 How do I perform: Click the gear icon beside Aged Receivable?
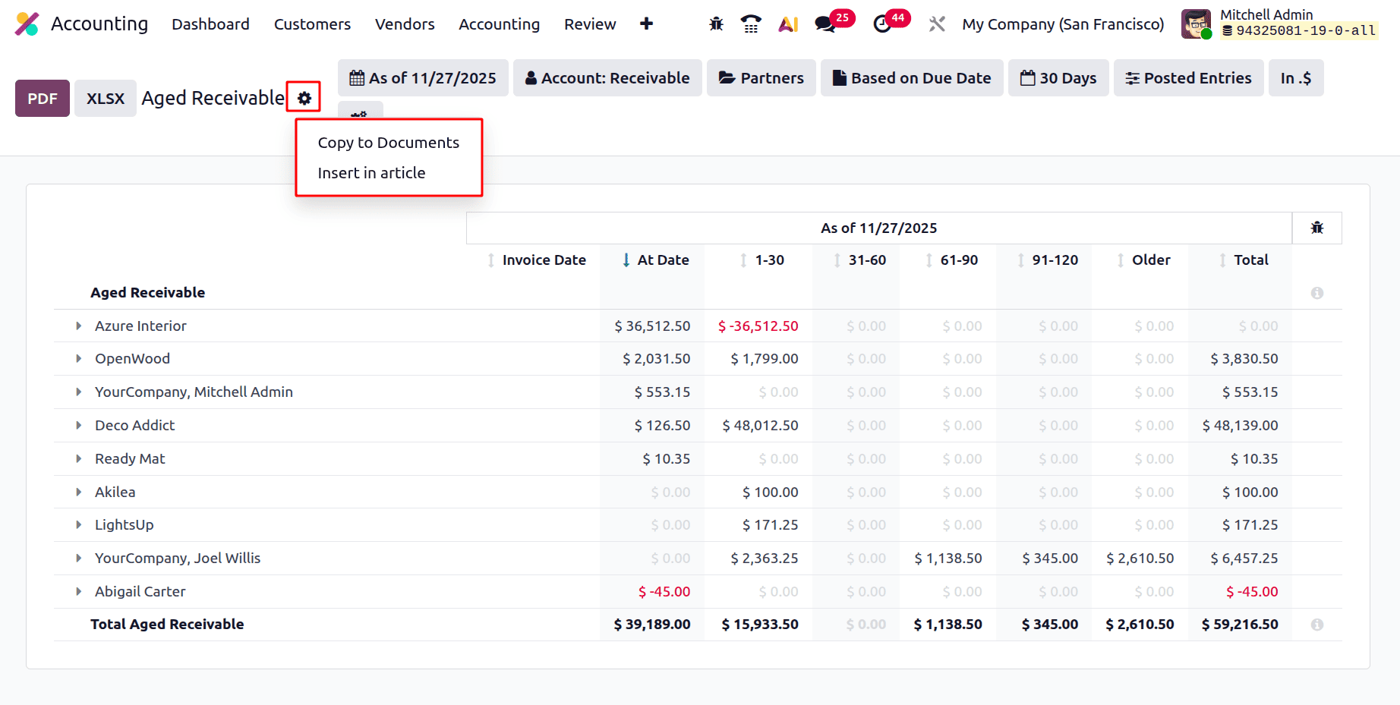pos(304,98)
